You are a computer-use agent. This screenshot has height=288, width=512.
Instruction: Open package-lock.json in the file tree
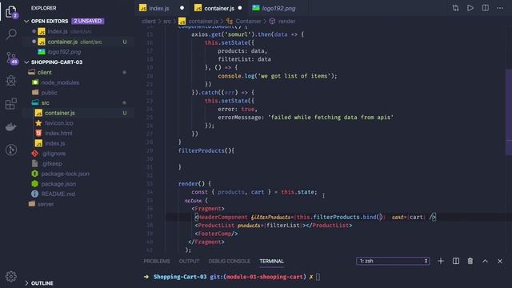(78, 174)
